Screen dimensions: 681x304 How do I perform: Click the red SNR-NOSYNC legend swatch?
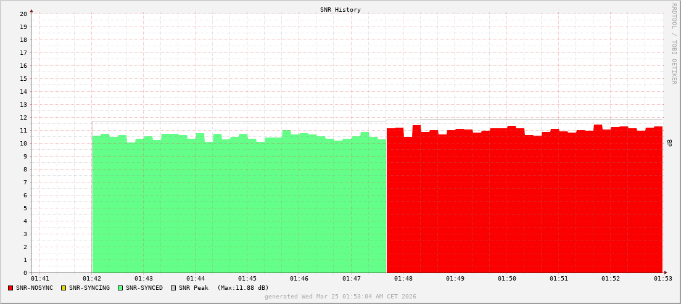[x=10, y=288]
